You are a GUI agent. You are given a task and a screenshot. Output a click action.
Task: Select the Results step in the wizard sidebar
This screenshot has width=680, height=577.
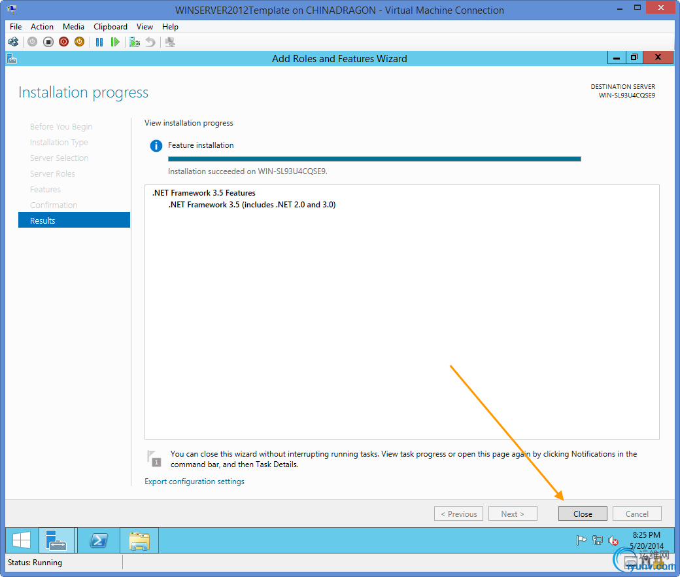[74, 220]
